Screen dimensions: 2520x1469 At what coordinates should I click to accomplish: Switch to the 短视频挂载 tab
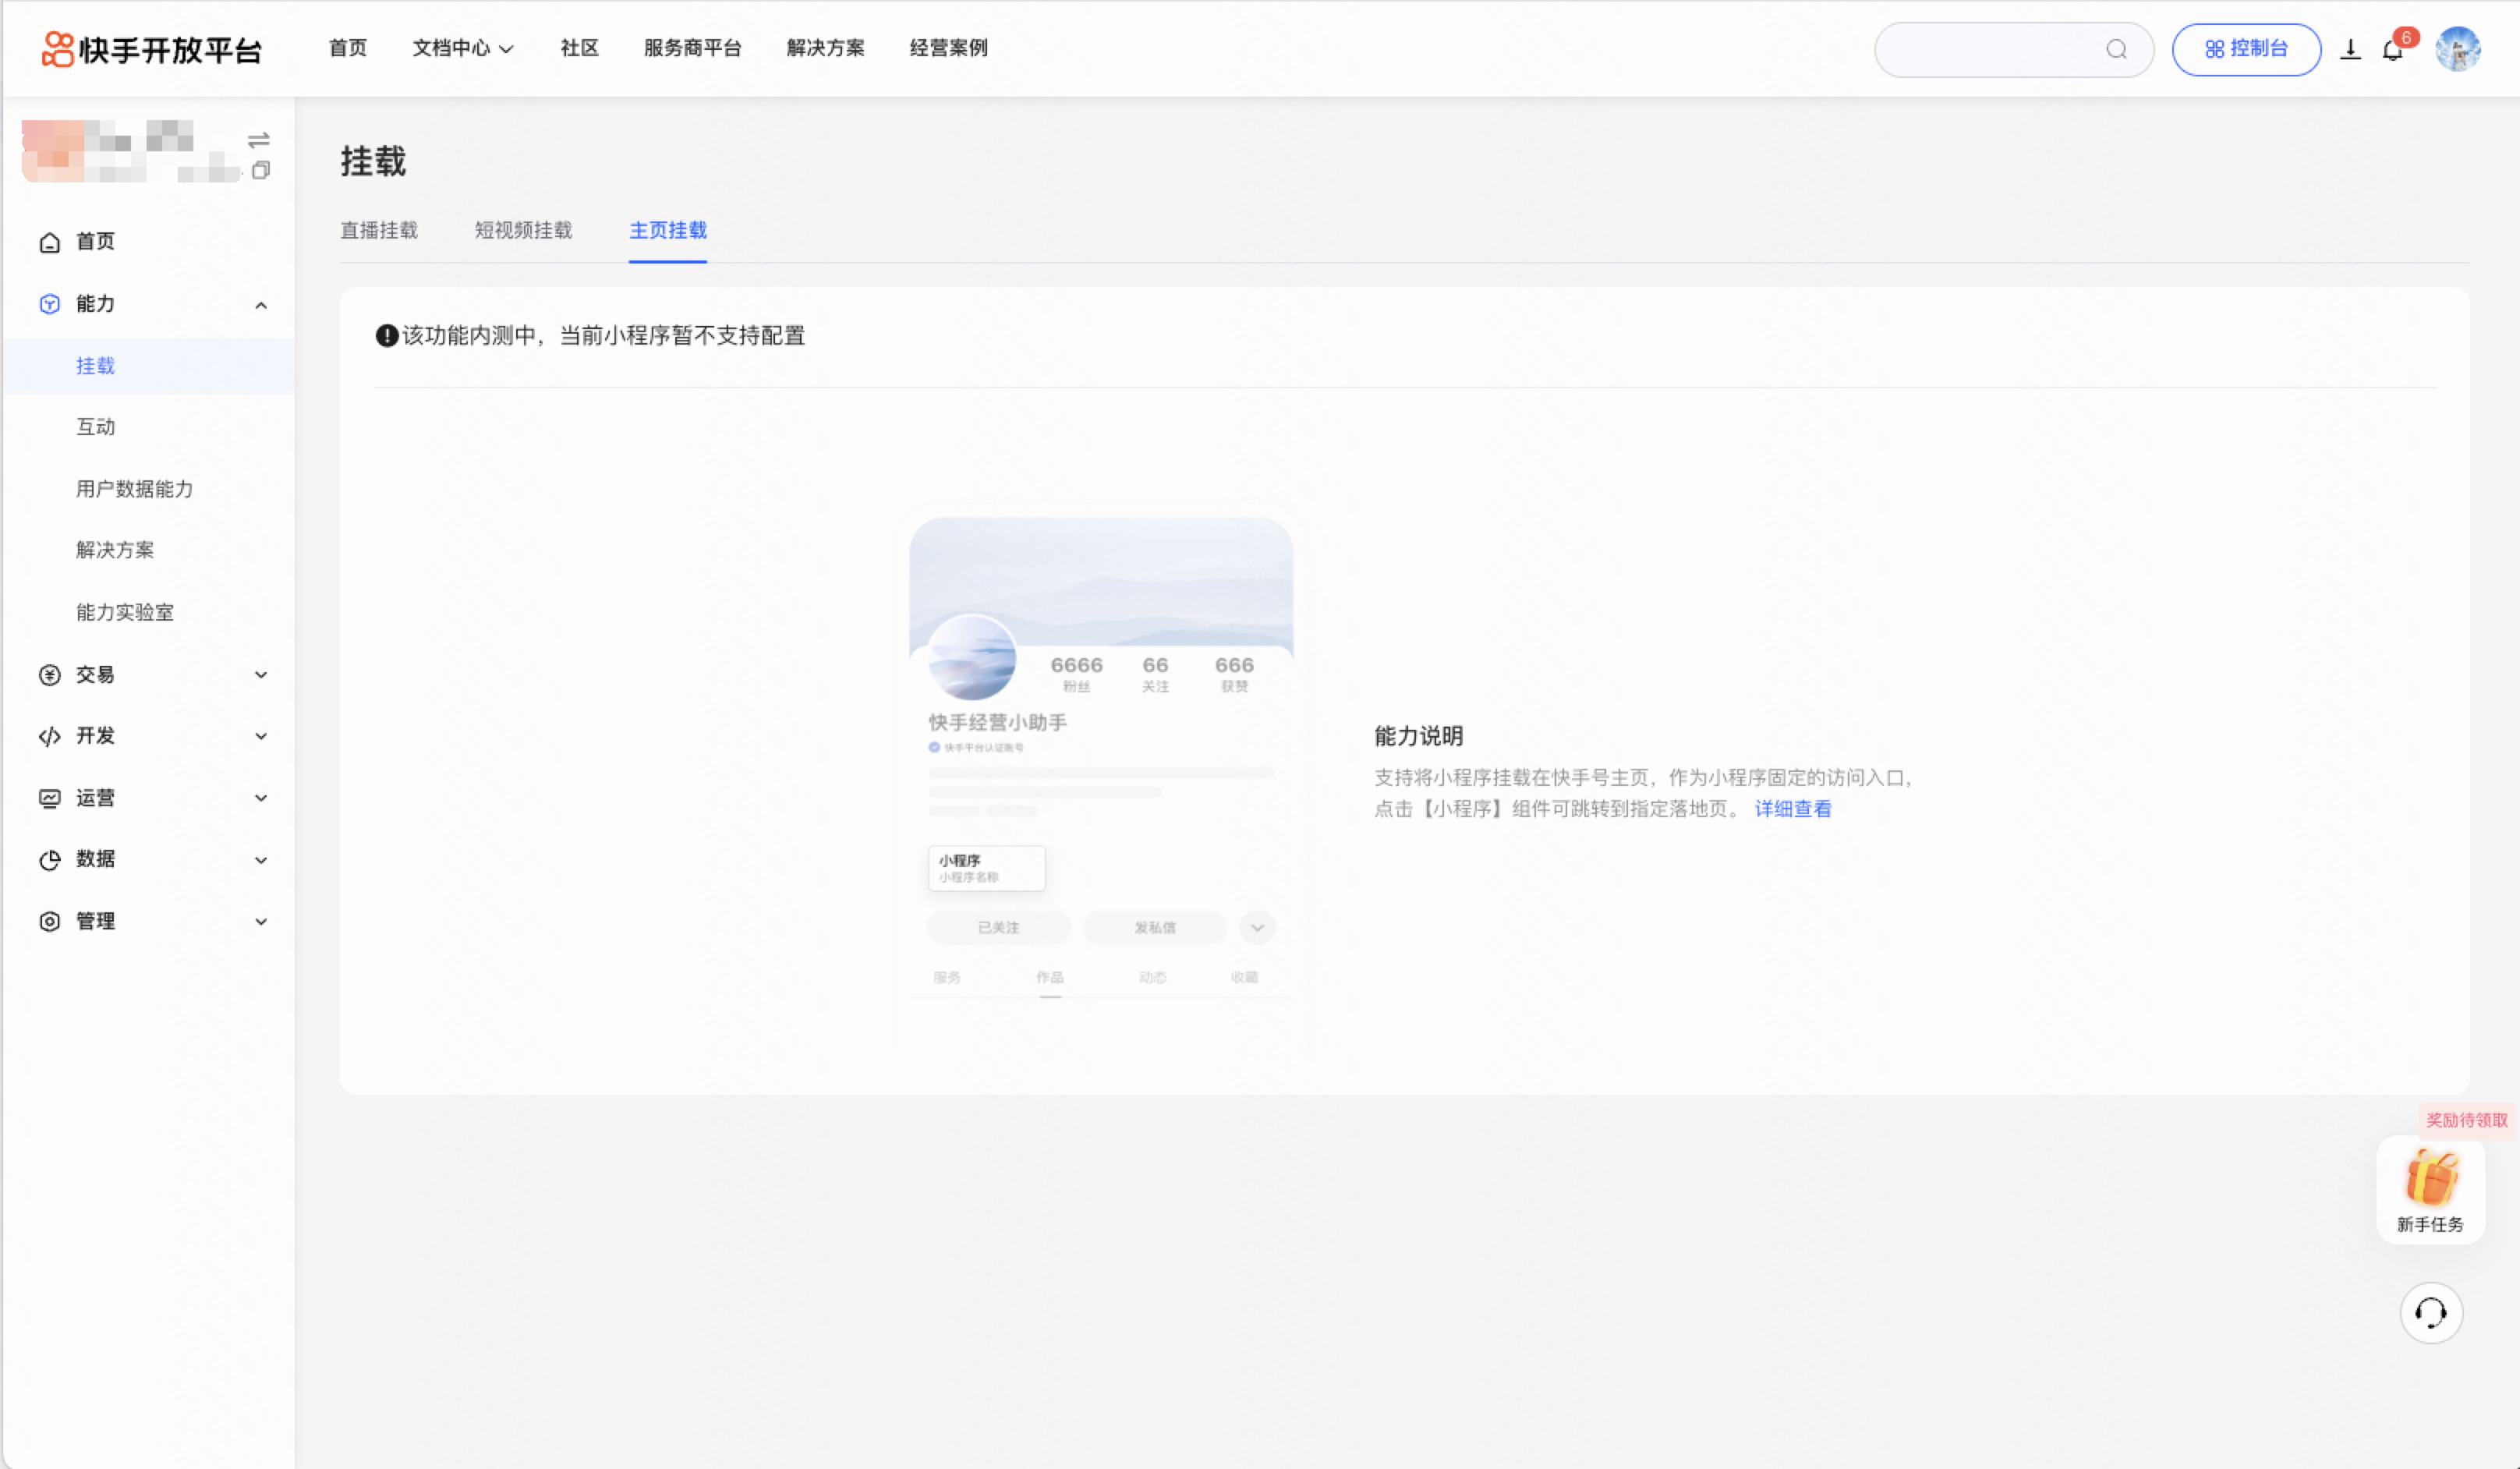pyautogui.click(x=523, y=230)
